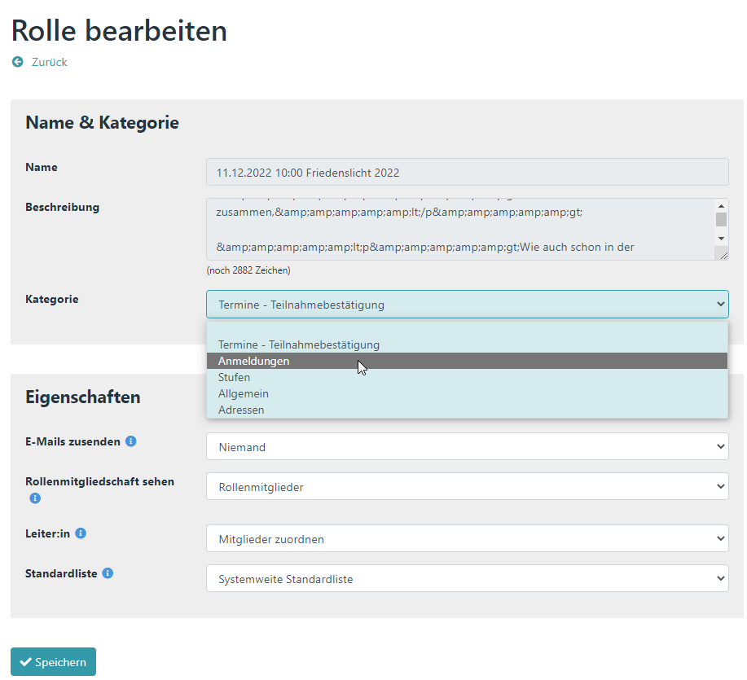The width and height of the screenshot is (747, 680).
Task: Expand the E-Mails zusenden dropdown
Action: pos(467,447)
